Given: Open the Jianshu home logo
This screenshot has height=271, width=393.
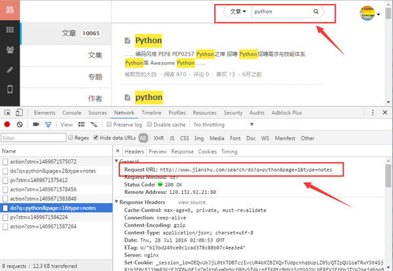Looking at the screenshot, I should [9, 9].
